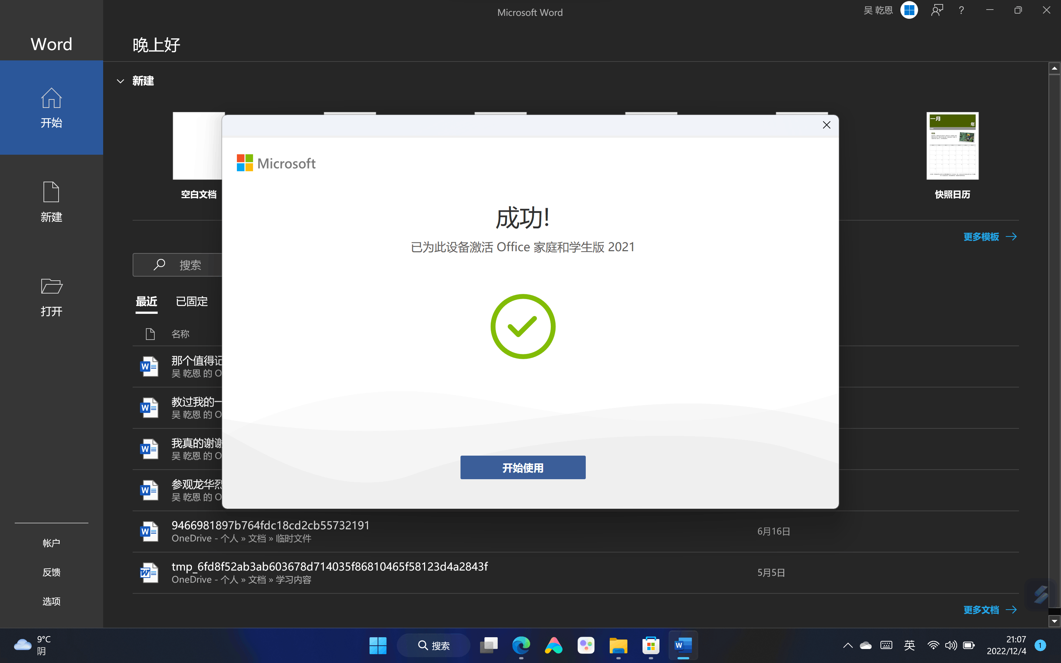Screen dimensions: 1061x663
Task: Click the feedback icon in sidebar
Action: tap(51, 571)
